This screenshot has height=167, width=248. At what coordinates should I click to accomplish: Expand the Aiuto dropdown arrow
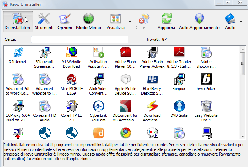(x=241, y=22)
